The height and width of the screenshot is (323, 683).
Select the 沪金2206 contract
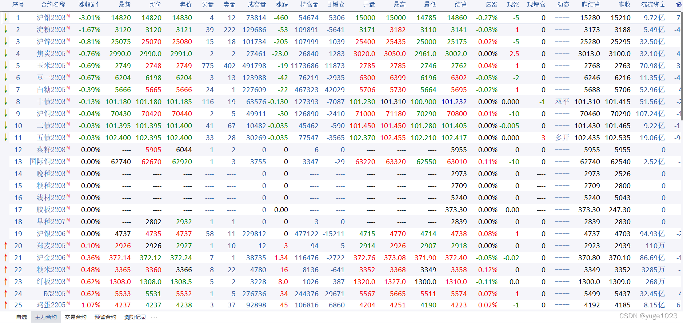(x=51, y=258)
